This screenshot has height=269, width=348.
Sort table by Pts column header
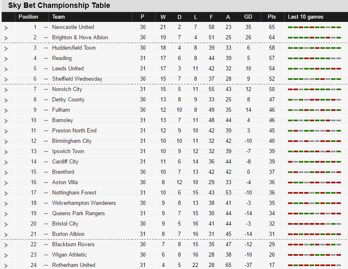(271, 17)
